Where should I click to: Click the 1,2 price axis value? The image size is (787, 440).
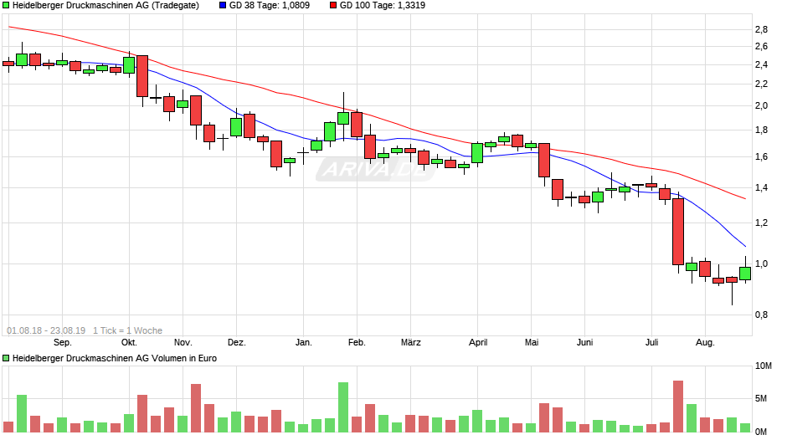point(761,223)
